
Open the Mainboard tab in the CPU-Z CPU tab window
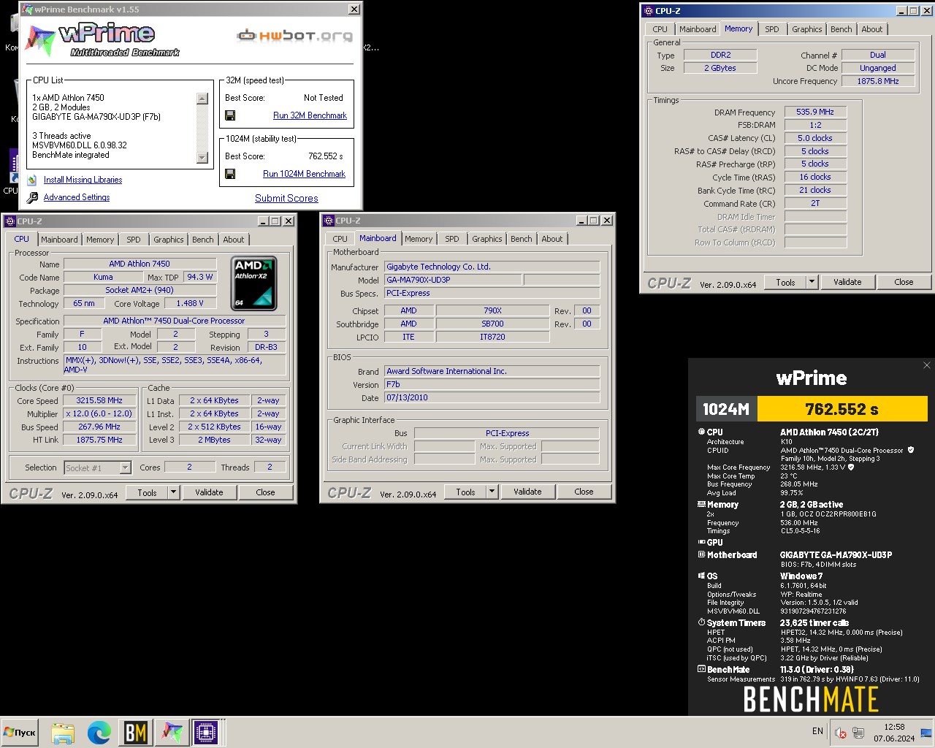tap(59, 240)
